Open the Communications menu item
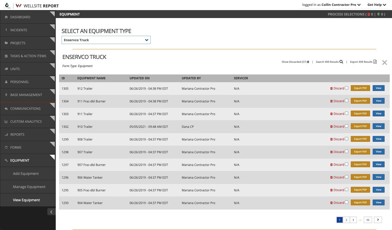The height and width of the screenshot is (230, 392). 28,109
